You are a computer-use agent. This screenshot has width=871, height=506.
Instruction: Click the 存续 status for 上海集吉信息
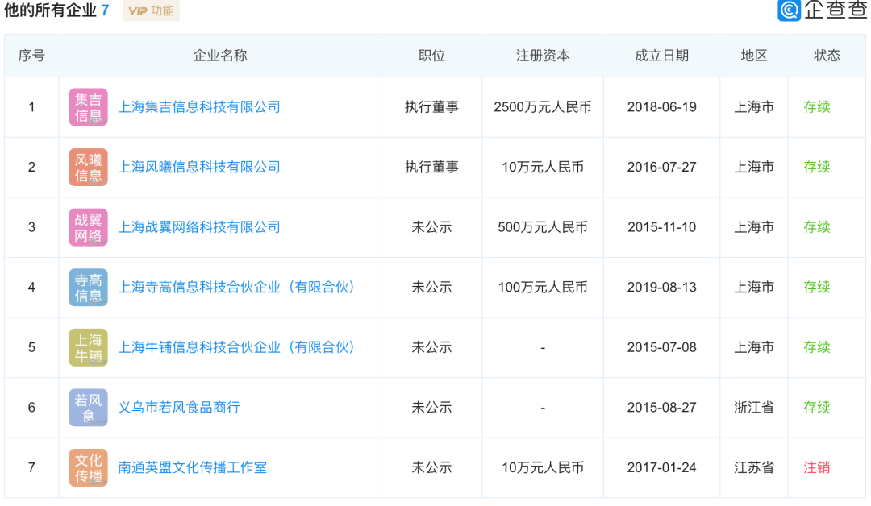pos(816,107)
